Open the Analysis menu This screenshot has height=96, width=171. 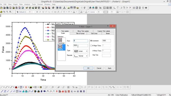27,4
